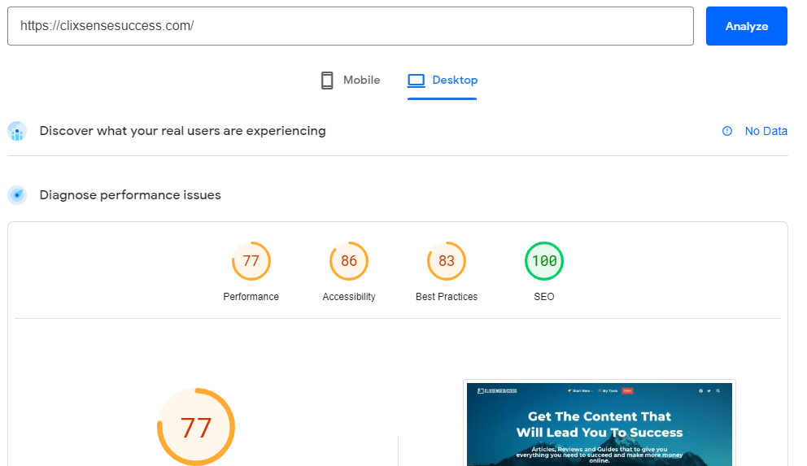807x466 pixels.
Task: Jump to the Best Practices gauge 83
Action: pos(447,261)
